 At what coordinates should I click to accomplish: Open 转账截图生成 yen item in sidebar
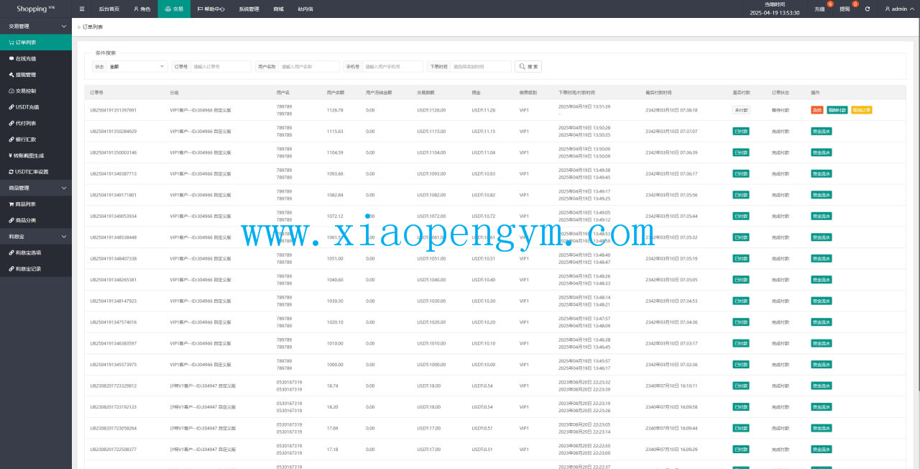click(x=36, y=155)
